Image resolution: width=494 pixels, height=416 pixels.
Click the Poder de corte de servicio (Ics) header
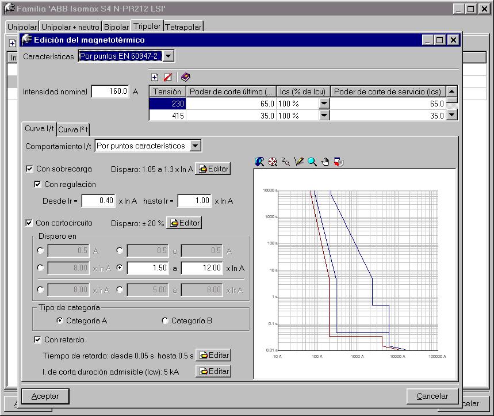click(x=388, y=91)
